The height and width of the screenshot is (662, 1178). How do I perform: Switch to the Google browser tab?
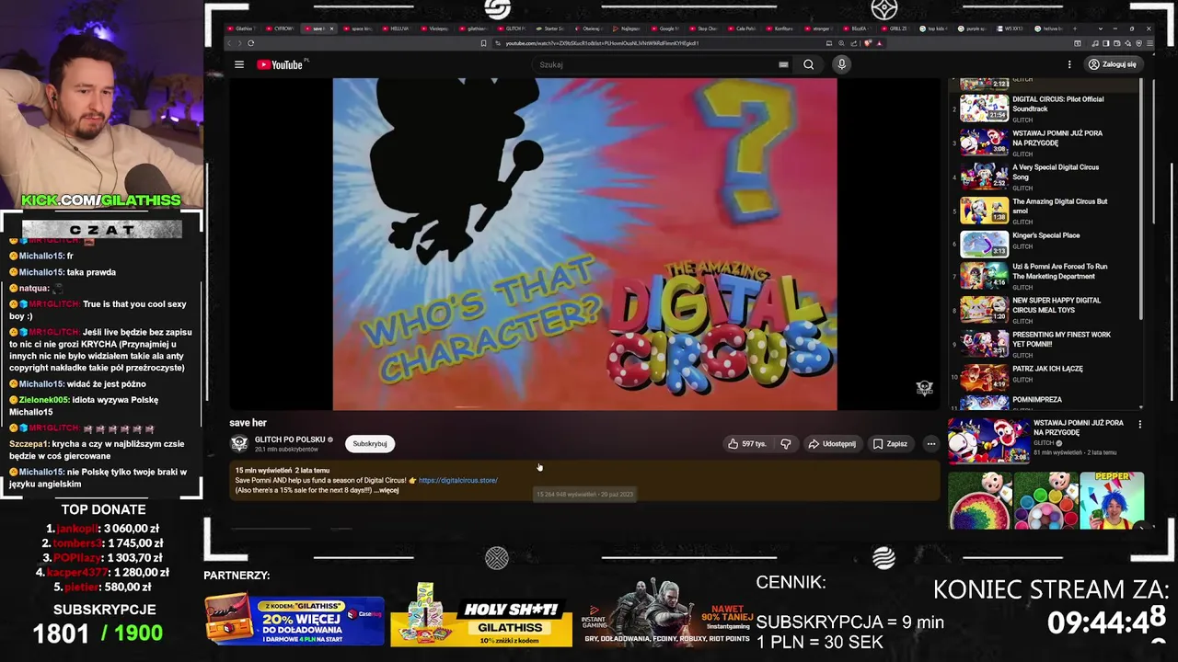664,29
